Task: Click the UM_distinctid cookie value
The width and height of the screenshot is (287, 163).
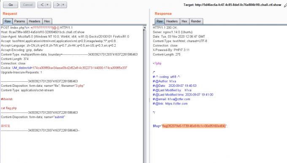Action: click(80, 68)
